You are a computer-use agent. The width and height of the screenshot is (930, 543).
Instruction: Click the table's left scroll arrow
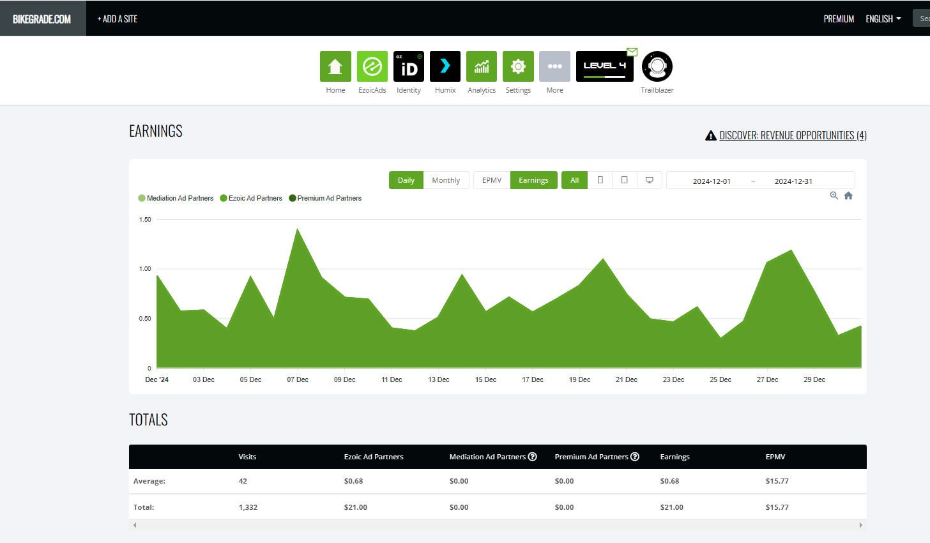(134, 525)
